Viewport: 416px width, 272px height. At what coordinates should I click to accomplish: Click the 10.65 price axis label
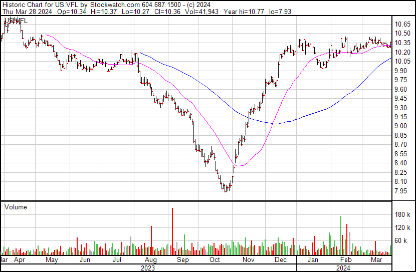[x=402, y=24]
